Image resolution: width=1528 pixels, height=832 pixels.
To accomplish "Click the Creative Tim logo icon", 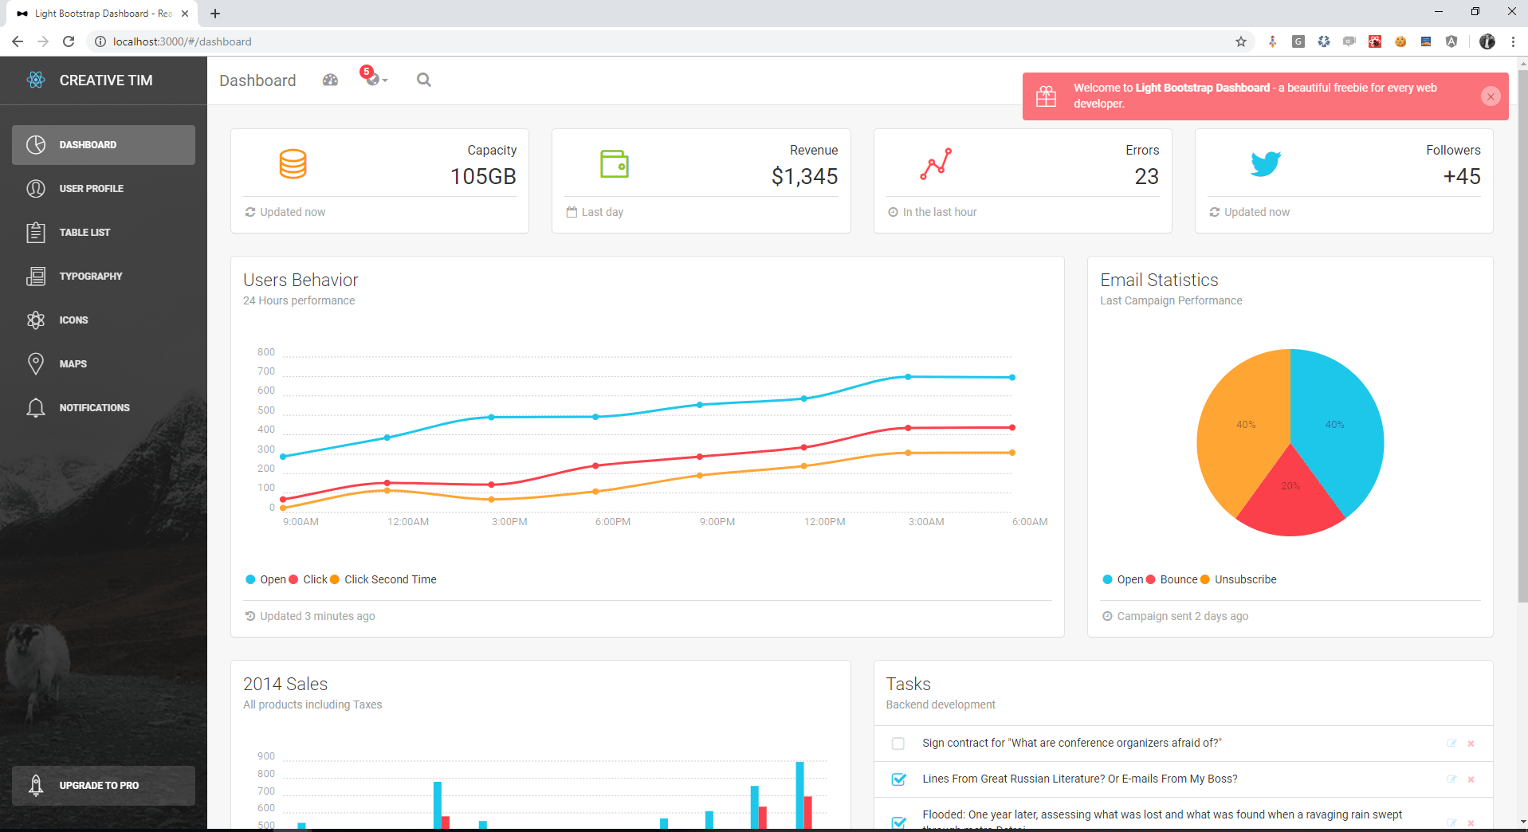I will point(36,80).
